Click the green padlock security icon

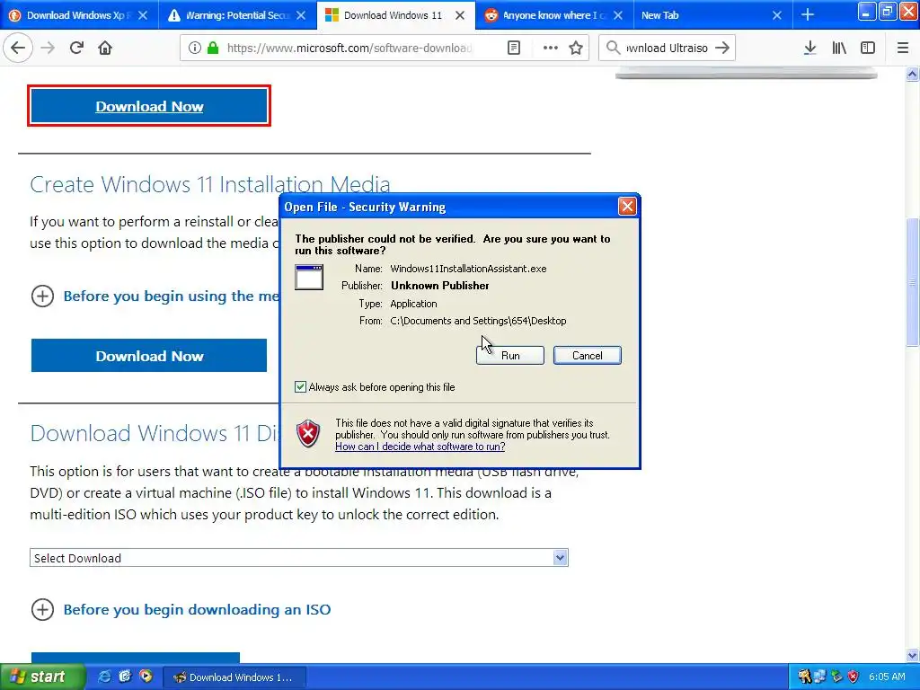pos(213,49)
